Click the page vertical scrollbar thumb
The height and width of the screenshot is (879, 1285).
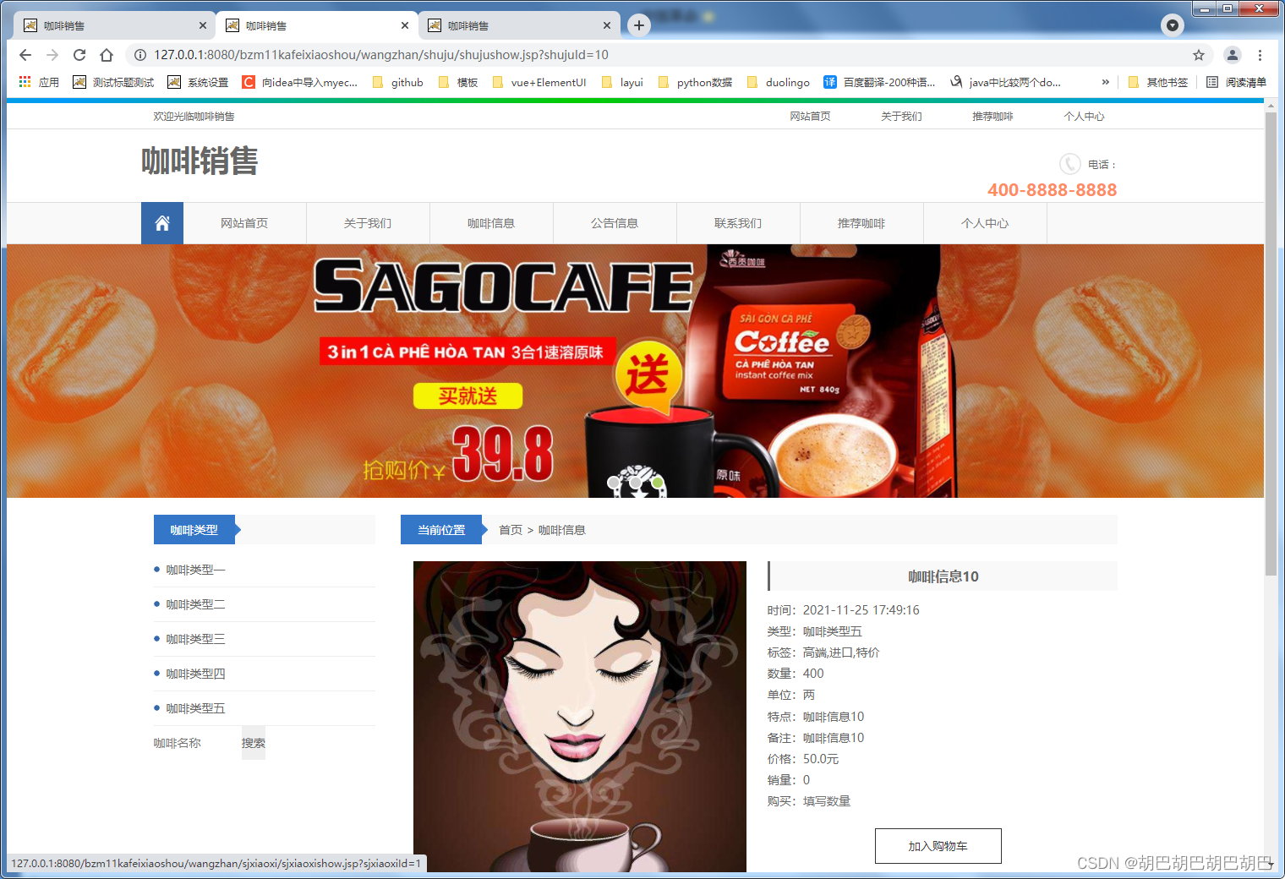click(x=1271, y=343)
